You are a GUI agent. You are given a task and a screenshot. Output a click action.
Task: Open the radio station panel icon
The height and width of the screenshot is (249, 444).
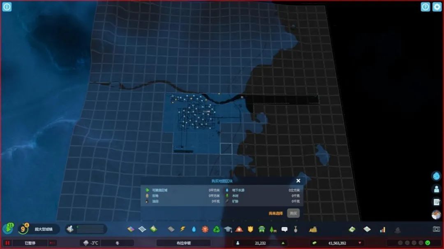436,215
